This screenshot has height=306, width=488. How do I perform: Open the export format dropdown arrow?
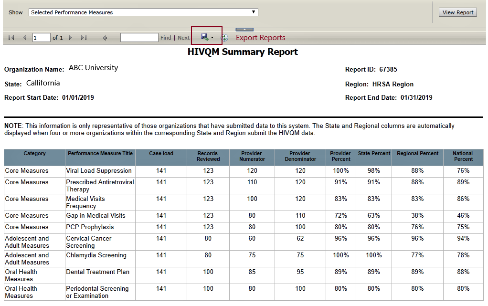(212, 38)
